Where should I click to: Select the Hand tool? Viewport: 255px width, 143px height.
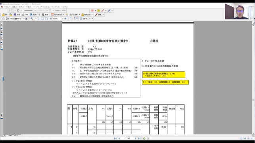[x=3, y=19]
